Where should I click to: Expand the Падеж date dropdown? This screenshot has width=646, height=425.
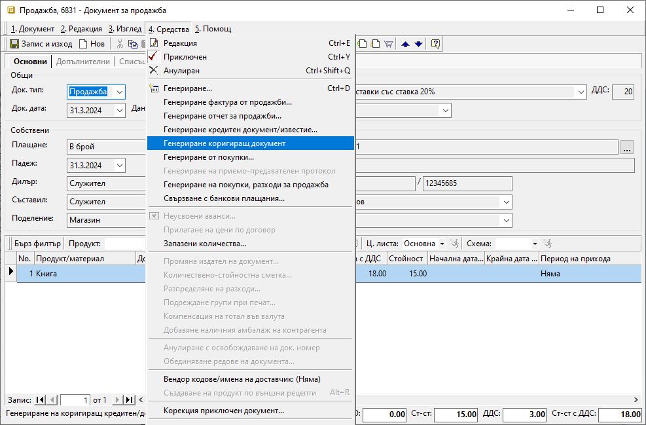pos(119,165)
